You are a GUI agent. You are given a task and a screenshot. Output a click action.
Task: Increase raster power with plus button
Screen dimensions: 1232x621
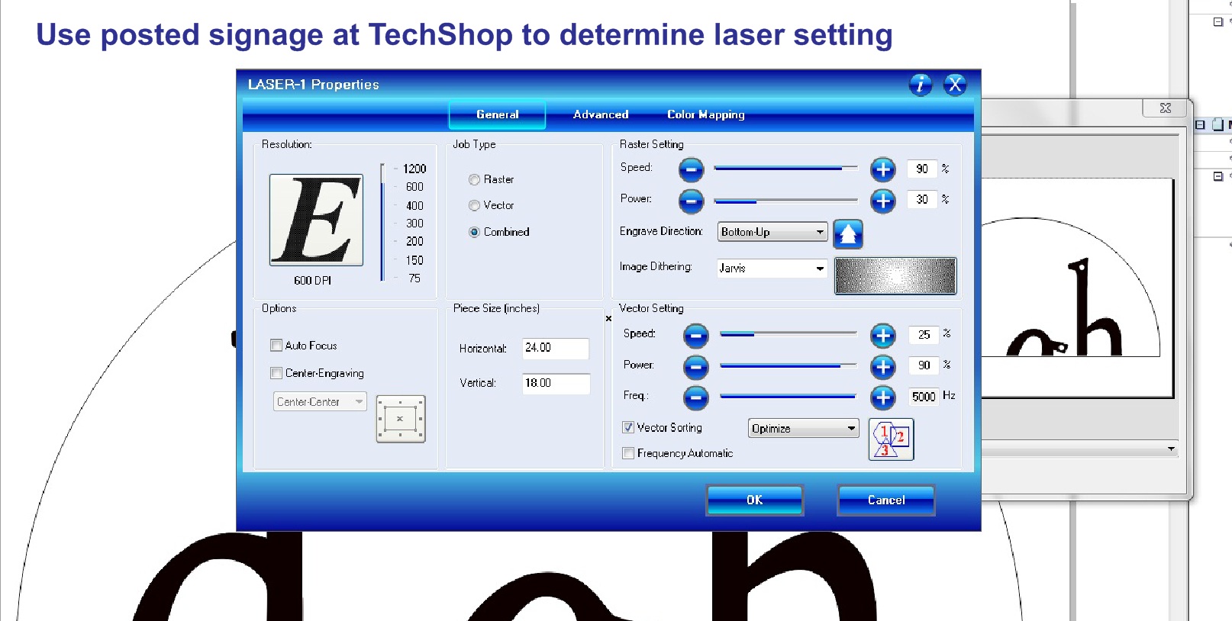pyautogui.click(x=883, y=201)
